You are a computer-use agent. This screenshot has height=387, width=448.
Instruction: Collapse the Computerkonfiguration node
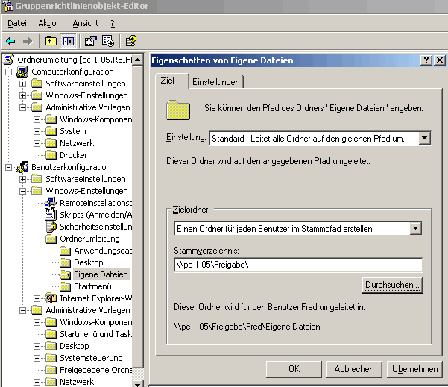click(x=8, y=72)
